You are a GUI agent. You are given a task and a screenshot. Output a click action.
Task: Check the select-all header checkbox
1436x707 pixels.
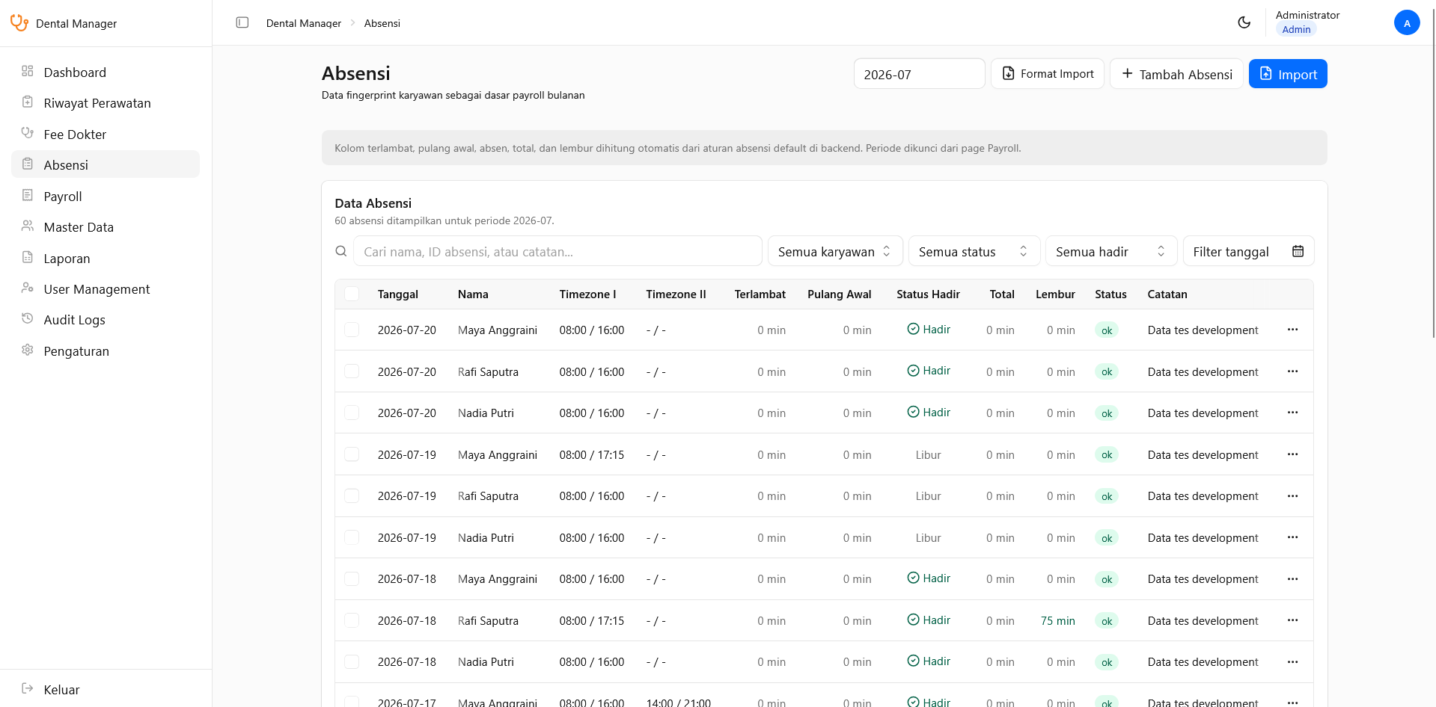352,294
